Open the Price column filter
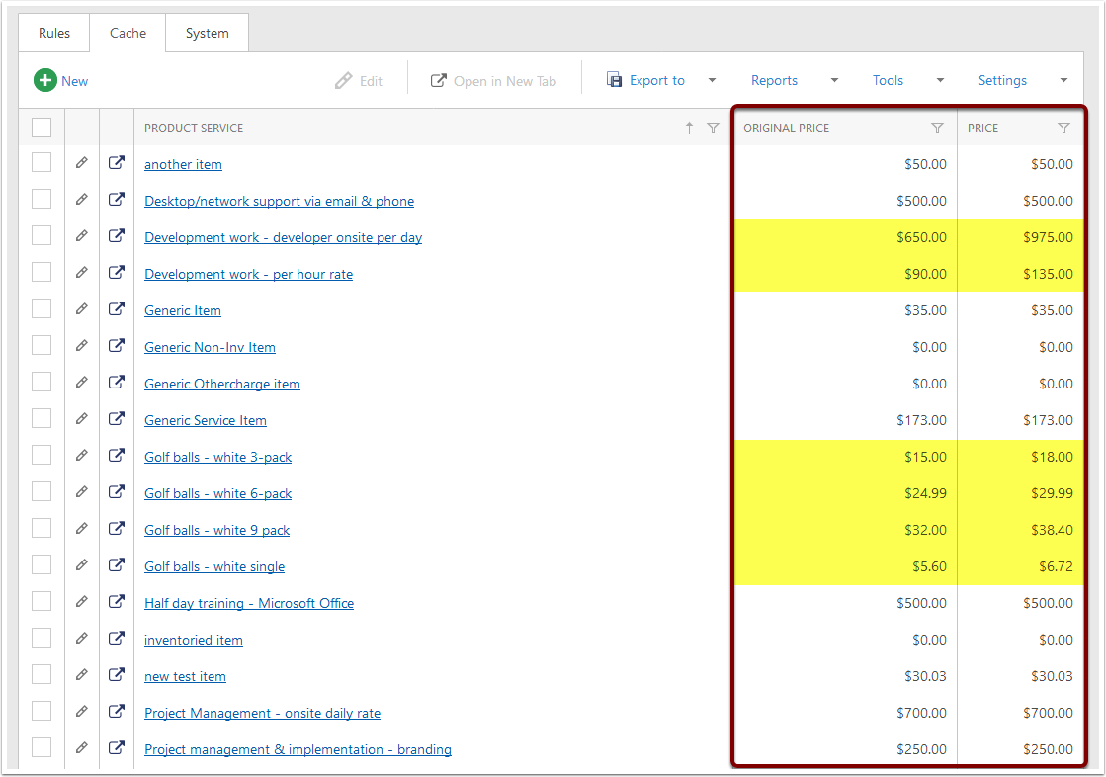 [1063, 128]
